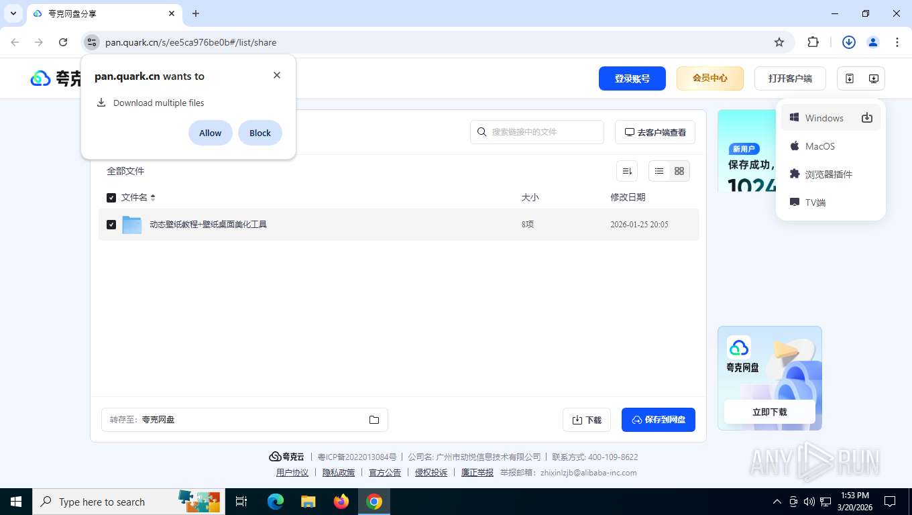Open the sort order icon

point(627,171)
